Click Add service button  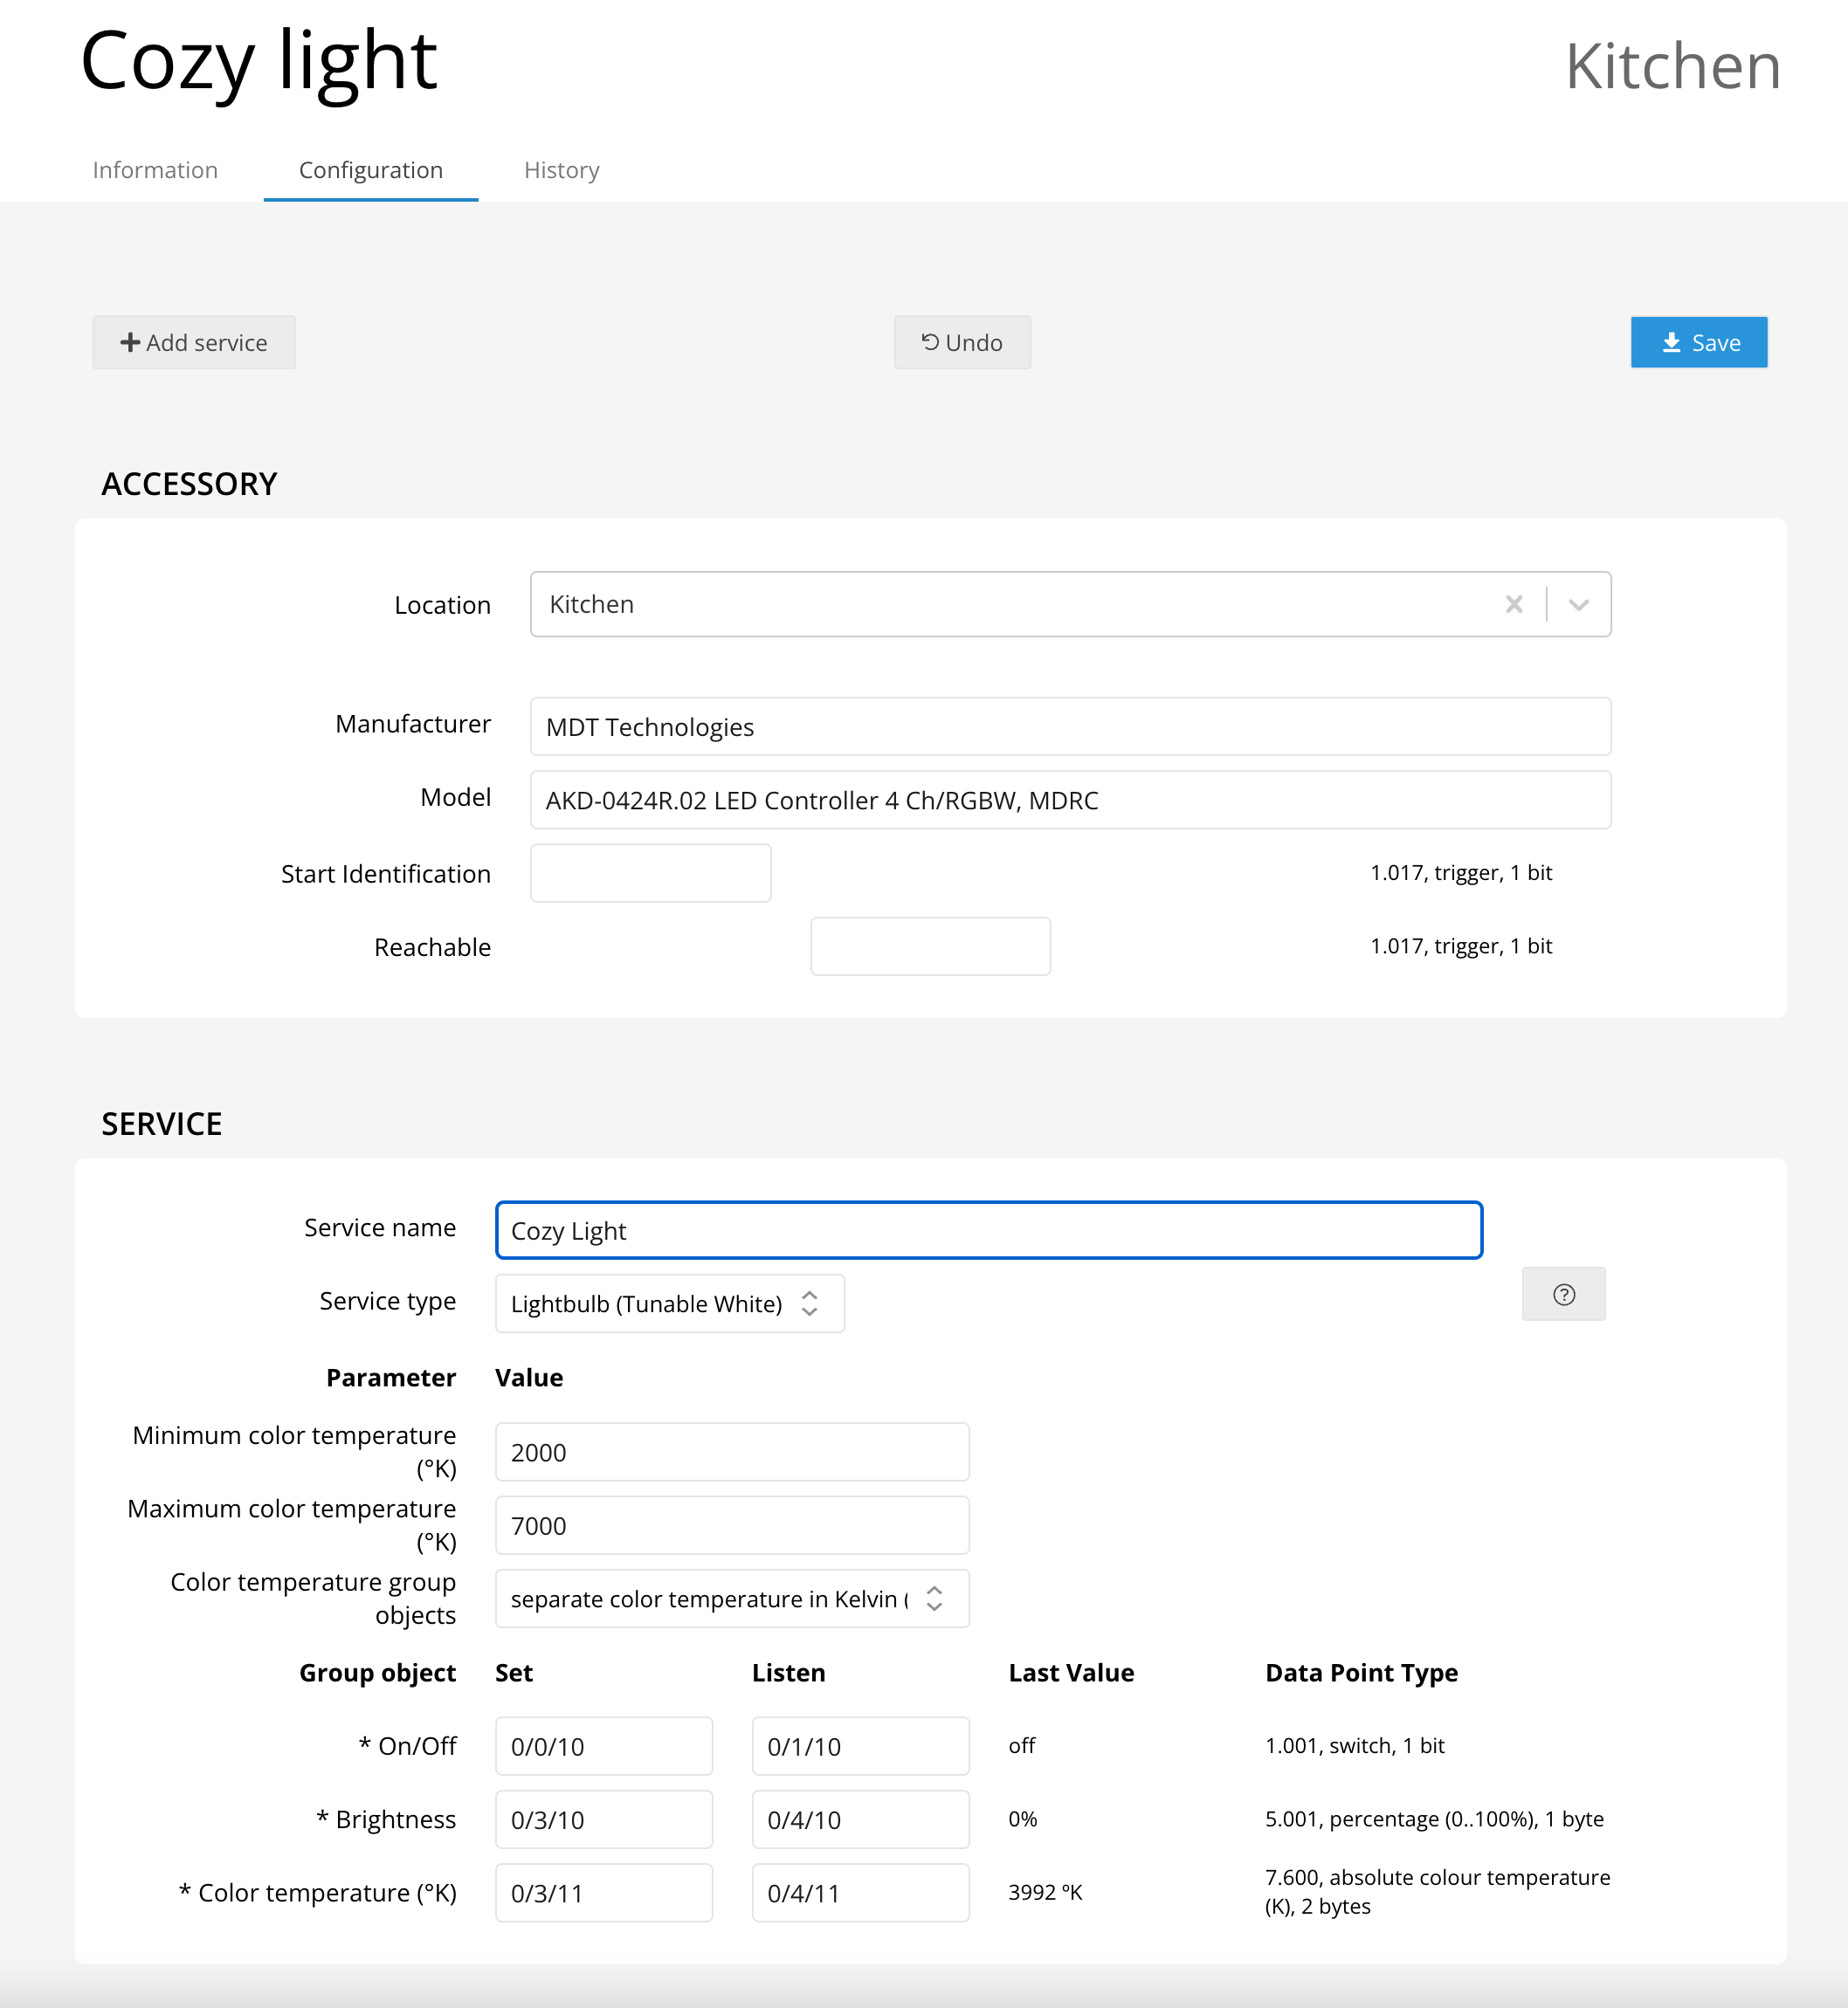click(194, 342)
